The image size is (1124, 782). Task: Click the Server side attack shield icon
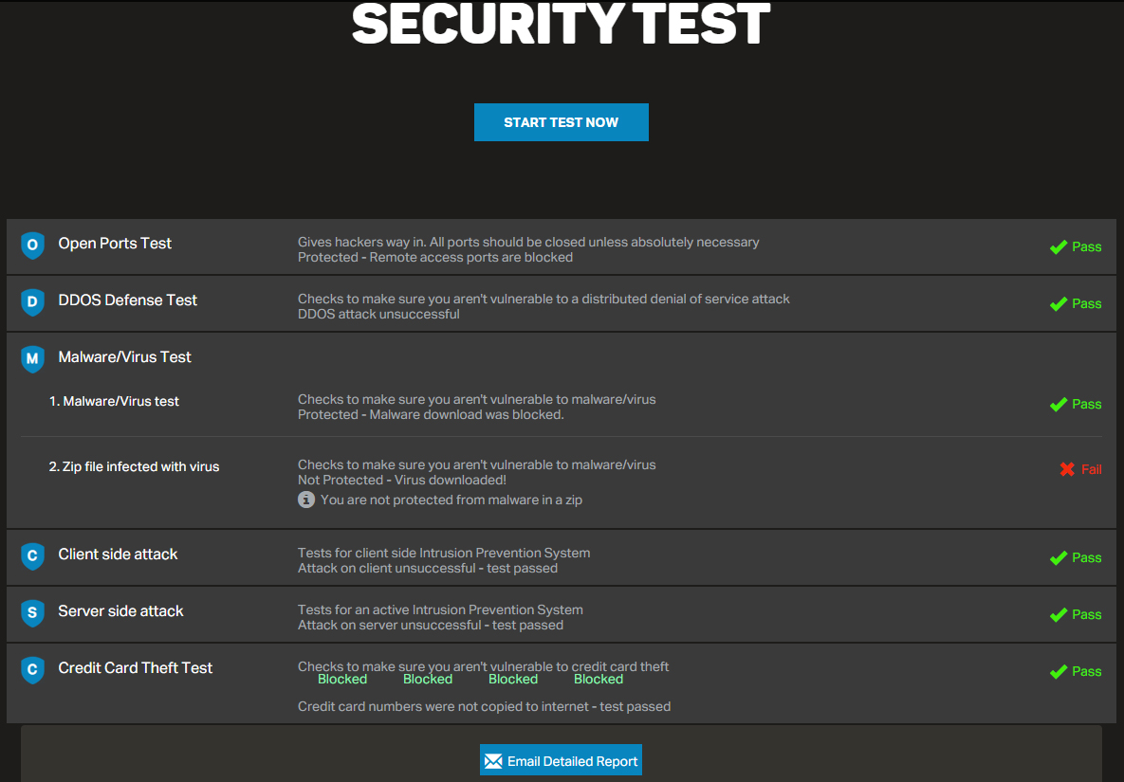33,613
